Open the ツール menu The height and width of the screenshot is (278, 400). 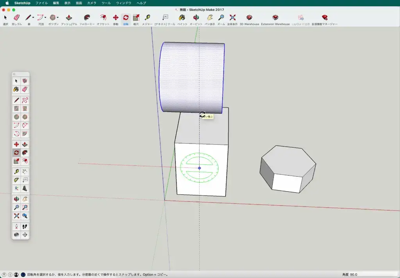point(106,3)
